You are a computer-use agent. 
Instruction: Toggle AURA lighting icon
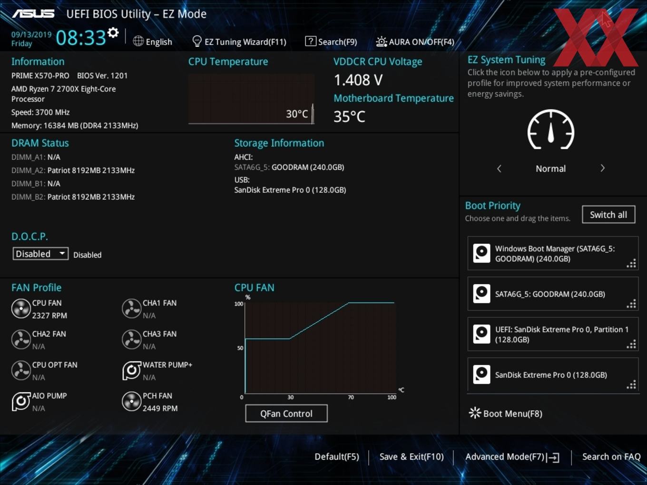pos(382,42)
